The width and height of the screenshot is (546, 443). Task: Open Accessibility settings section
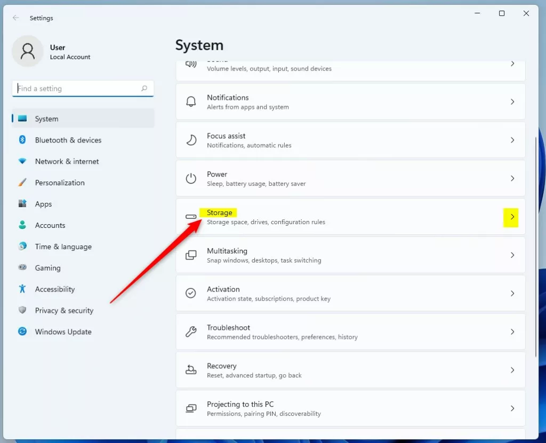coord(83,289)
